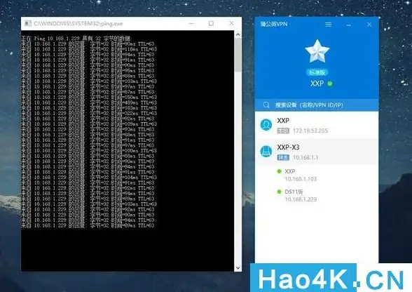The height and width of the screenshot is (292, 412).
Task: Click the console scrollbar up arrow
Action: tap(238, 34)
